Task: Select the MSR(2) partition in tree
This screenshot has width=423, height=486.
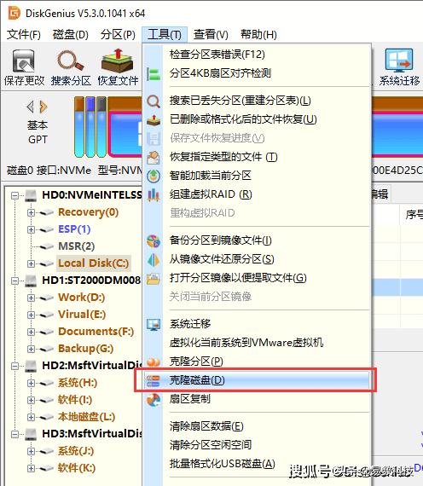Action: (76, 246)
